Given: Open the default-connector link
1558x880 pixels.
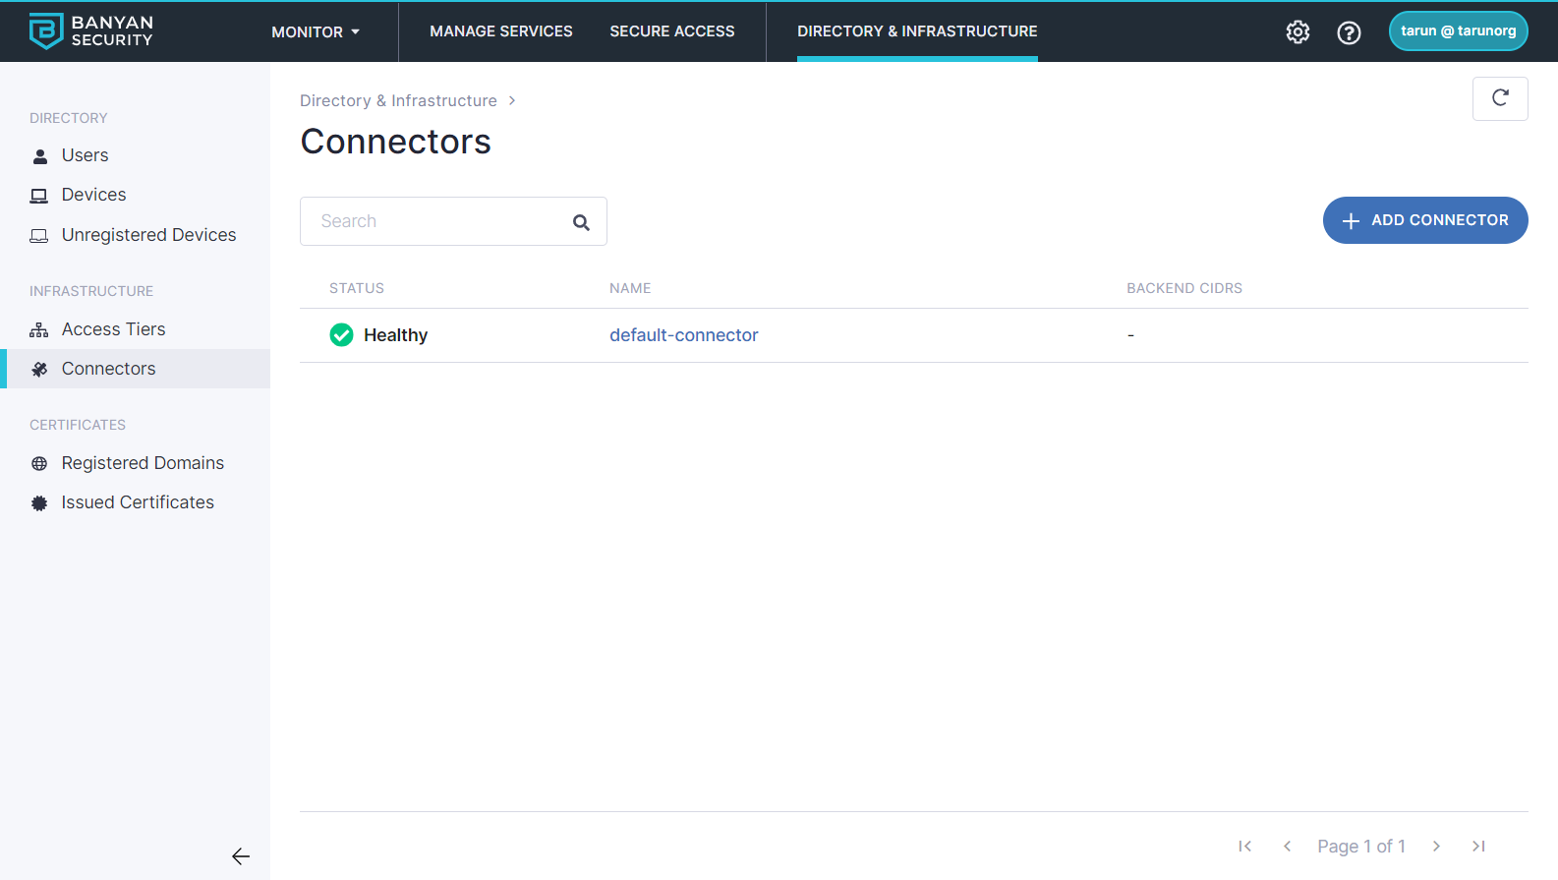Looking at the screenshot, I should click(683, 335).
